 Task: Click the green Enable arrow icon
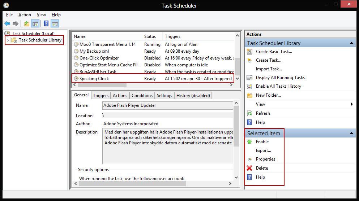(249, 142)
